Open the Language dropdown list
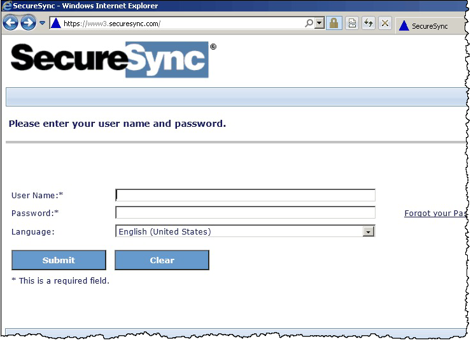This screenshot has height=341, width=471. tap(245, 231)
